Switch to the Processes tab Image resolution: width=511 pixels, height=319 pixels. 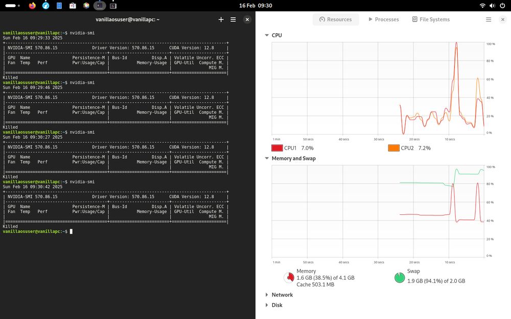pyautogui.click(x=384, y=19)
